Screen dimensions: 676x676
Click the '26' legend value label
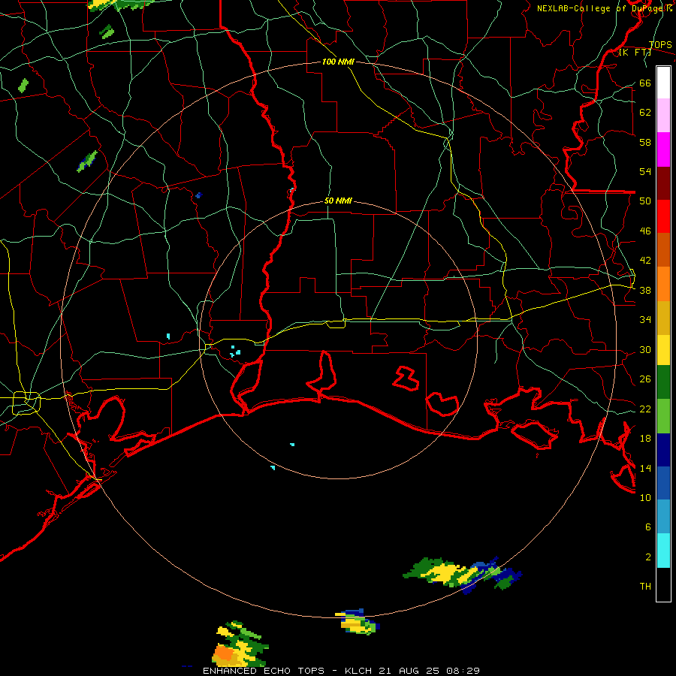pos(645,379)
